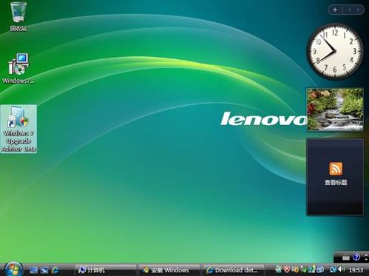Viewport: 369px width, 276px height.
Task: Click 查看标题 in feed gadget
Action: pyautogui.click(x=336, y=183)
